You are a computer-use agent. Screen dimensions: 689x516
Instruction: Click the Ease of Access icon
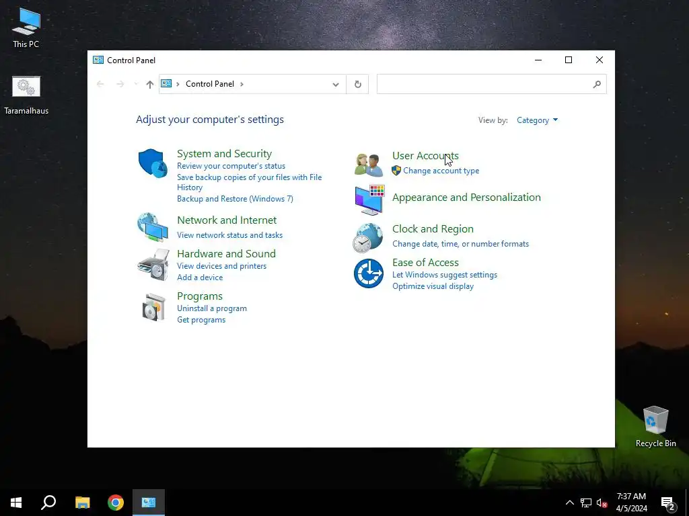click(x=369, y=273)
